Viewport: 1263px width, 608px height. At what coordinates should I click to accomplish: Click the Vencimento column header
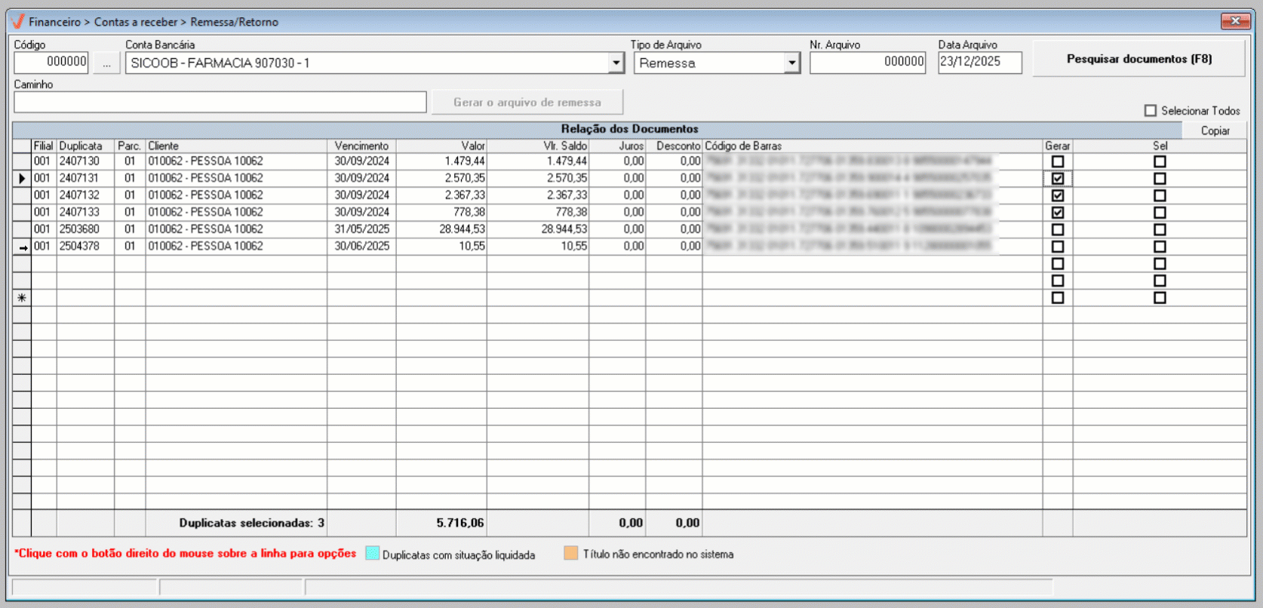(361, 146)
